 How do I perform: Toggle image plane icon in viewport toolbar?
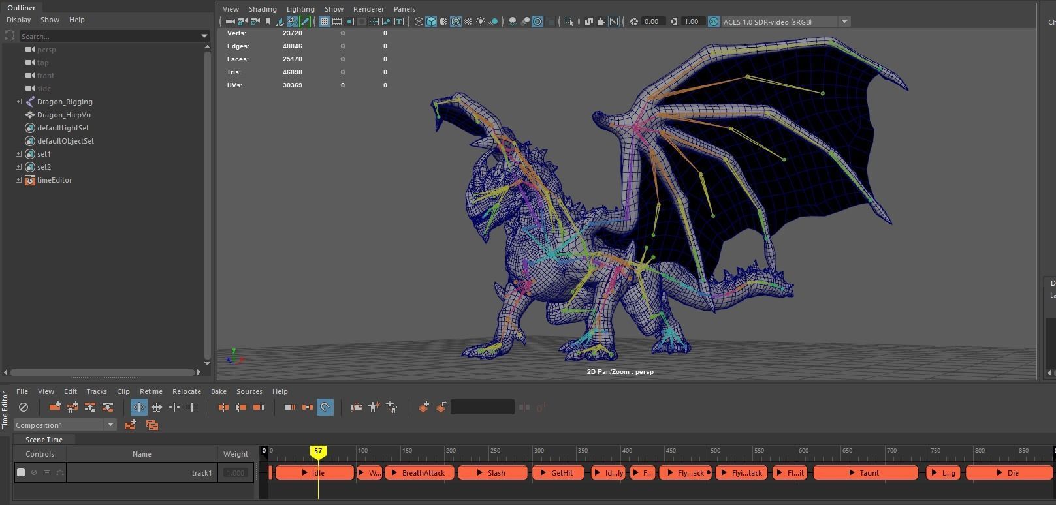point(280,22)
